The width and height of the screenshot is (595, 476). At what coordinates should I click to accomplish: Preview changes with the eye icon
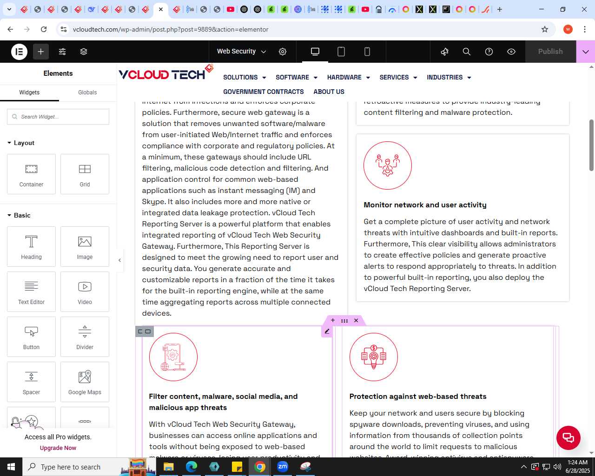coord(511,52)
